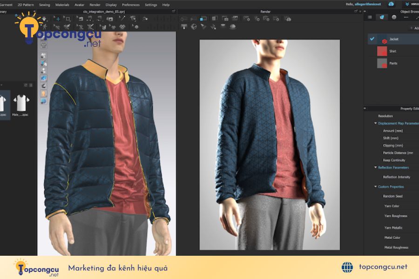Click the blue sphere icon in 3D sidebar
This screenshot has width=419, height=279.
44,101
